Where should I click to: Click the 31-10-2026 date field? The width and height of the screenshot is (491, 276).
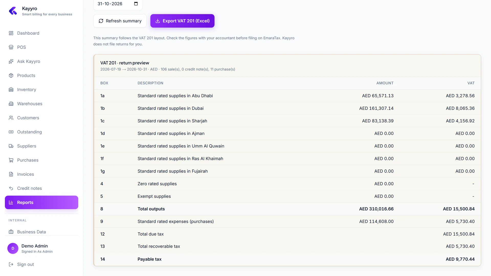[118, 4]
